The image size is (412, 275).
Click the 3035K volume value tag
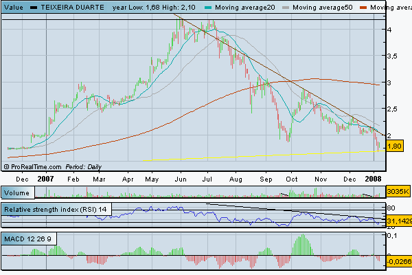point(398,191)
